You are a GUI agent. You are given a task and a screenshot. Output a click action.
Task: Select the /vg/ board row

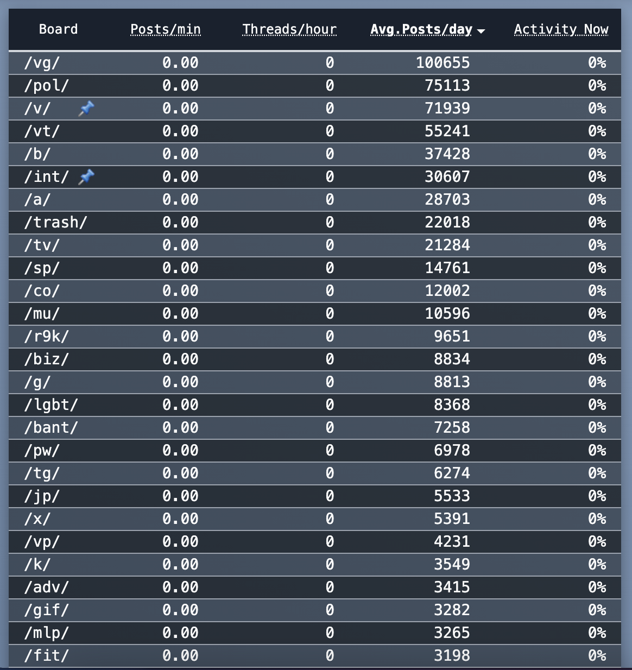(315, 63)
